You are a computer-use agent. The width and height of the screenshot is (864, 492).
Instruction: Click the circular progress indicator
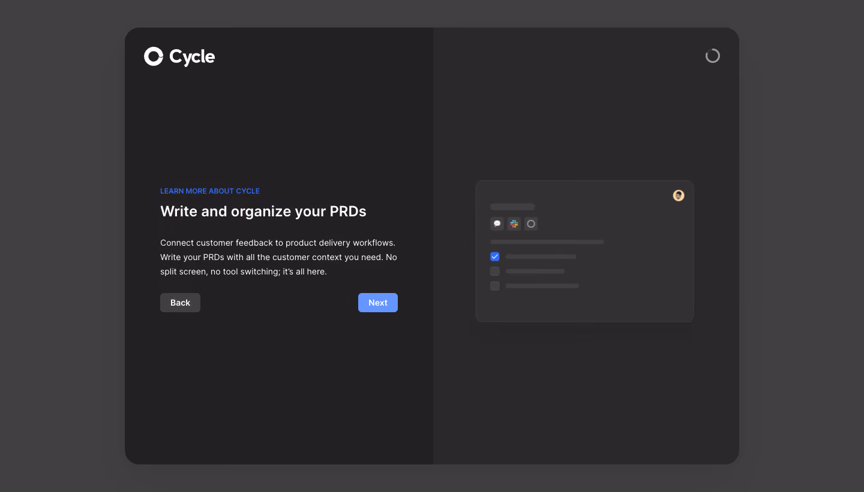pyautogui.click(x=712, y=56)
